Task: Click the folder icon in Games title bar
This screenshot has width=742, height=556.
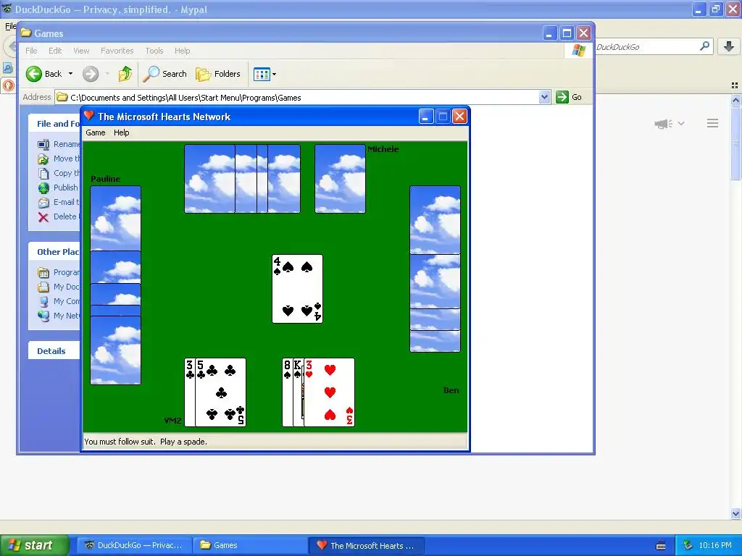Action: click(26, 33)
